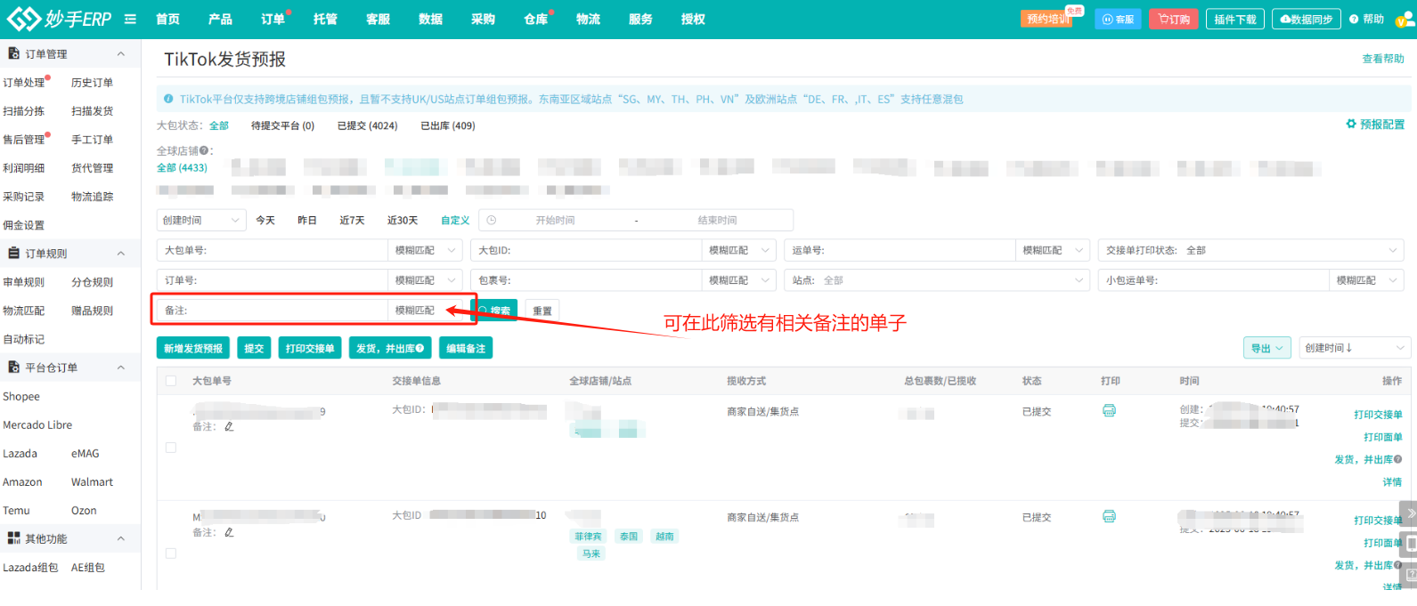Viewport: 1417px width, 606px height.
Task: Click the question icon next to 全球店铺
Action: tap(204, 150)
